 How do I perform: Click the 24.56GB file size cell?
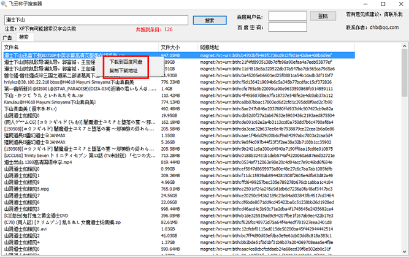[169, 195]
